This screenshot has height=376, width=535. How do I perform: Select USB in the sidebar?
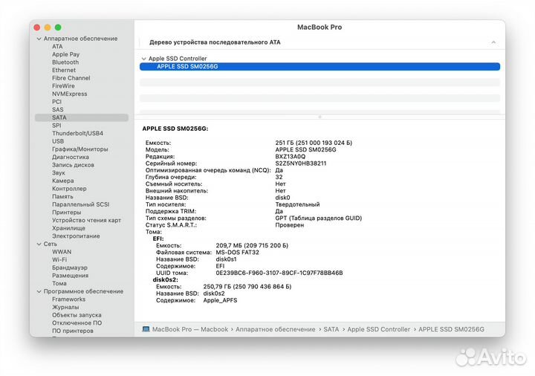pyautogui.click(x=58, y=141)
